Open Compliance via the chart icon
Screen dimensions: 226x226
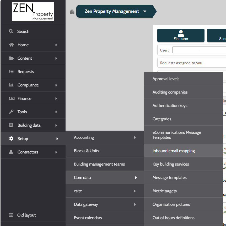[11, 85]
